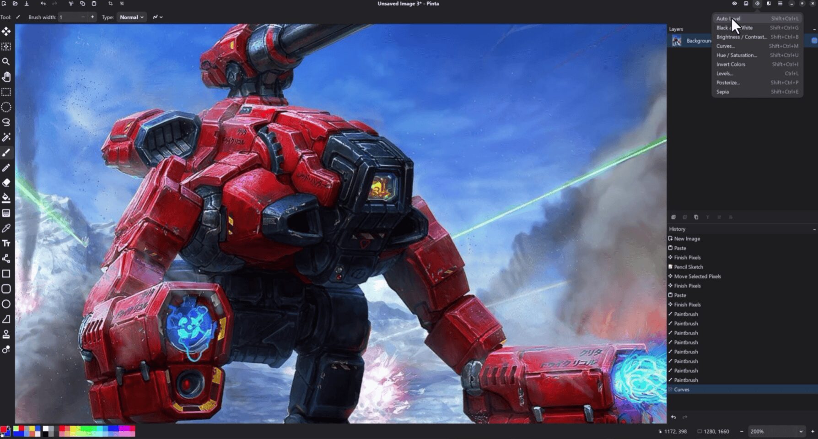Select the Pan hand tool
Screen dimensions: 818x439
[x=6, y=76]
